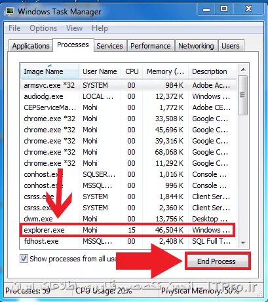Click the vertical scrollbar thumb
The width and height of the screenshot is (268, 302).
(x=243, y=95)
